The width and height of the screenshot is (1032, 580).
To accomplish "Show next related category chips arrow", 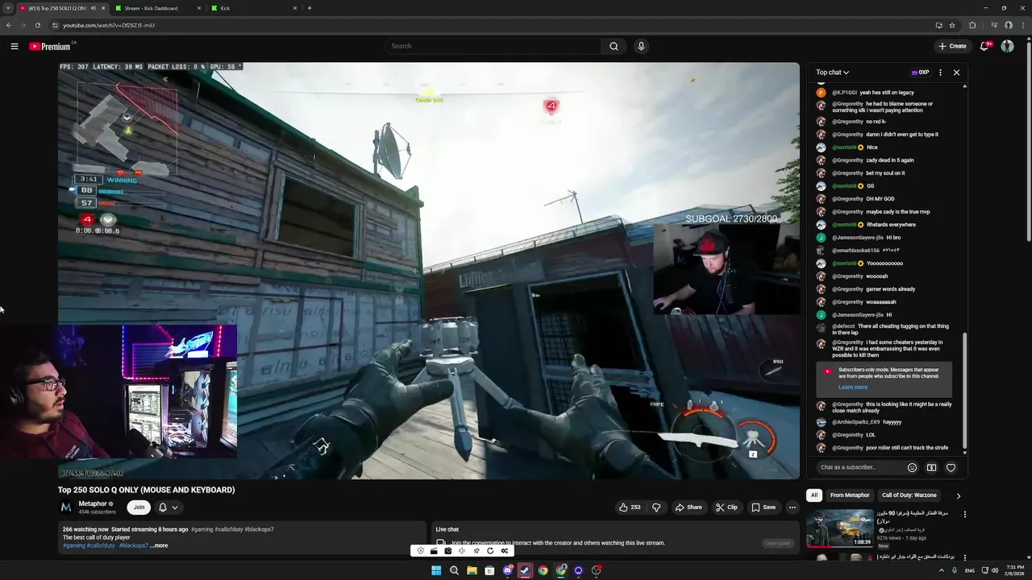I will 958,495.
